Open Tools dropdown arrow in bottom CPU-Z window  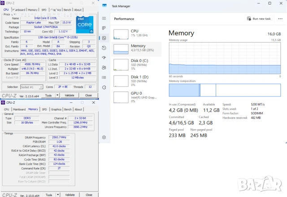point(57,195)
